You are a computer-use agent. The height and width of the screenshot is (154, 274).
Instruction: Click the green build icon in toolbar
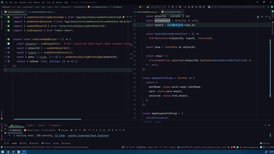[148, 7]
